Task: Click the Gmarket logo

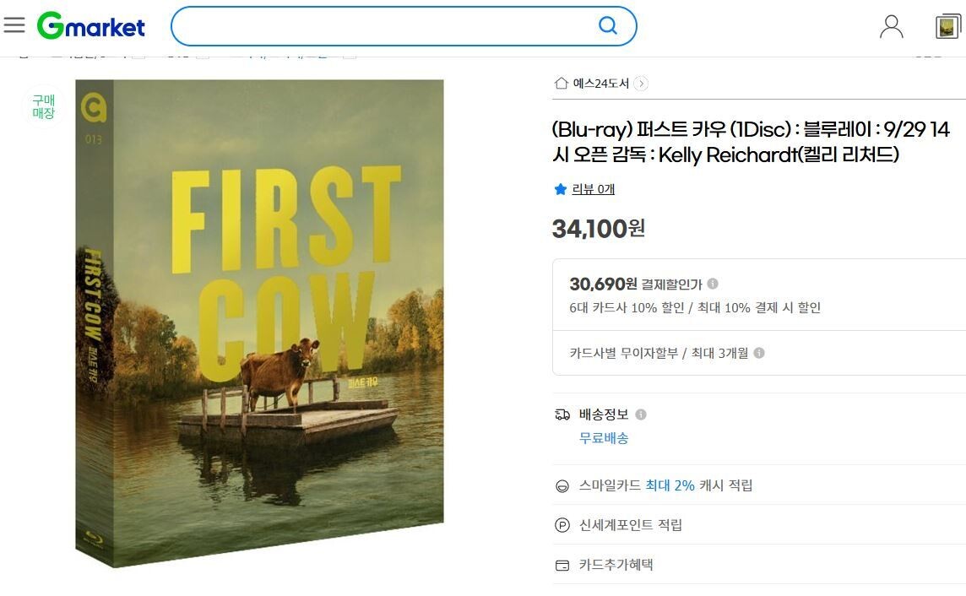Action: click(91, 26)
